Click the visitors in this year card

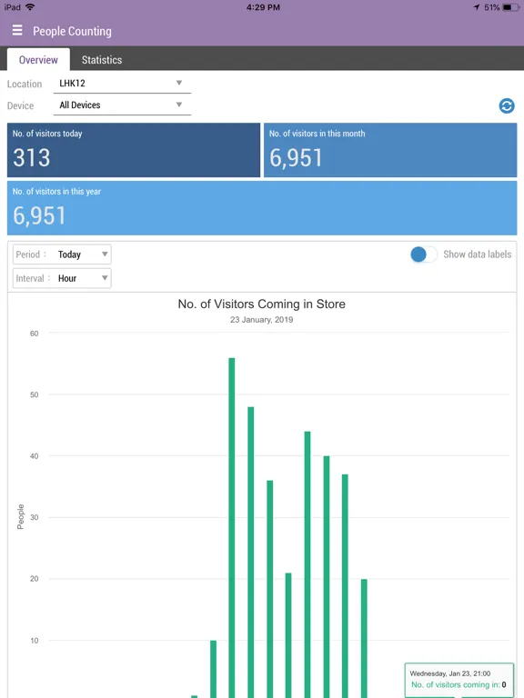[x=262, y=208]
